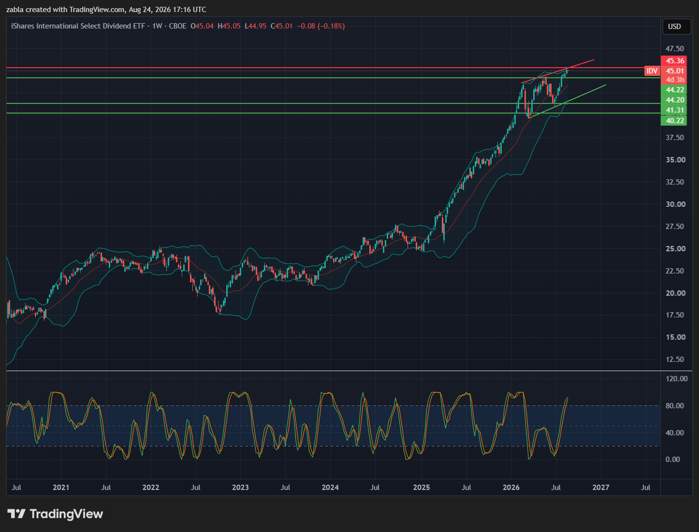This screenshot has width=699, height=532.
Task: Click the 2025 label on the time axis
Action: [x=422, y=488]
